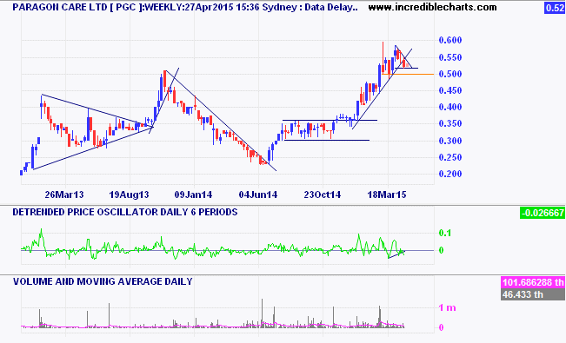The width and height of the screenshot is (566, 343).
Task: Select the 0.600 price axis label
Action: (x=450, y=40)
